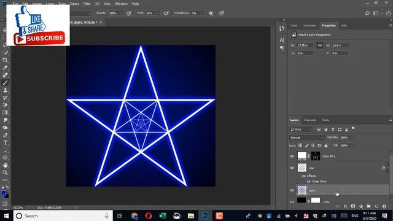Click Color Fill 1 layer thumbnail
The height and width of the screenshot is (221, 393).
[302, 156]
